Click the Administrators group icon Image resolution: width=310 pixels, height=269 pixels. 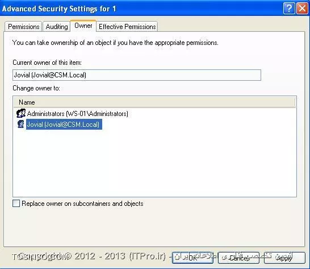pos(21,114)
